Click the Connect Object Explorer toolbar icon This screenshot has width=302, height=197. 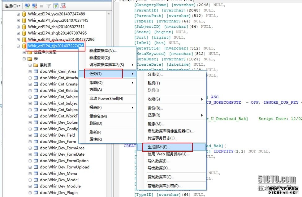click(x=27, y=6)
